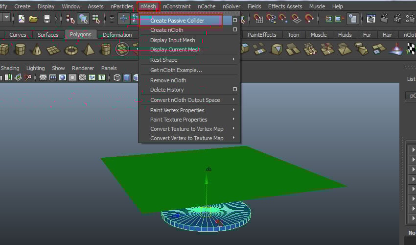Toggle Select by Component Type mode icon
The image size is (416, 245).
[96, 19]
